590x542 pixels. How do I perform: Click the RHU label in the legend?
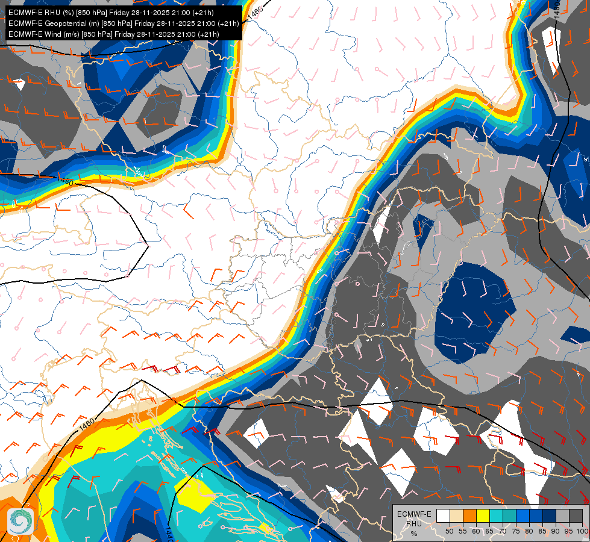414,523
